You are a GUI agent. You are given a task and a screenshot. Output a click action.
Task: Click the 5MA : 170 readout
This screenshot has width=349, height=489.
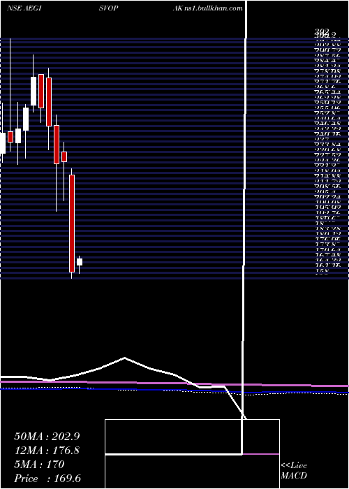point(39,465)
